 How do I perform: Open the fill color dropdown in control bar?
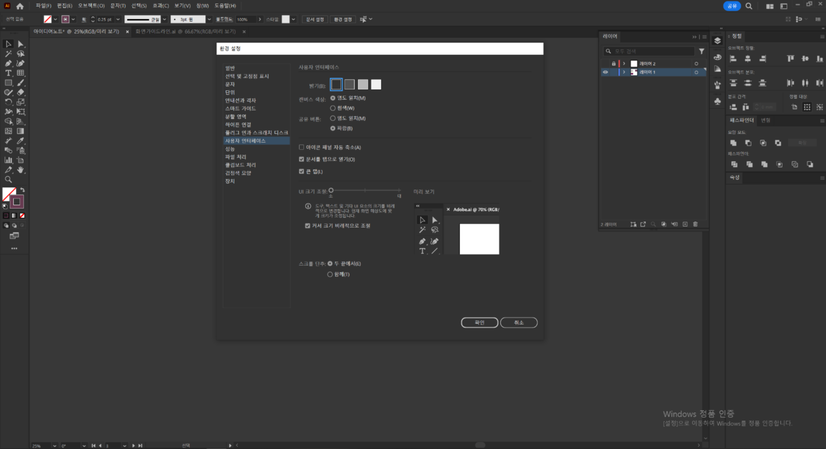56,20
